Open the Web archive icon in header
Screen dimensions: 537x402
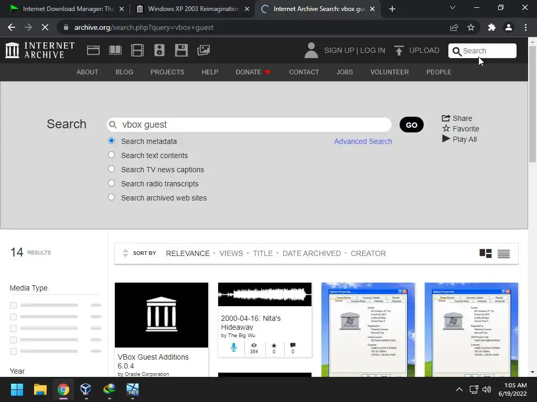tap(93, 50)
